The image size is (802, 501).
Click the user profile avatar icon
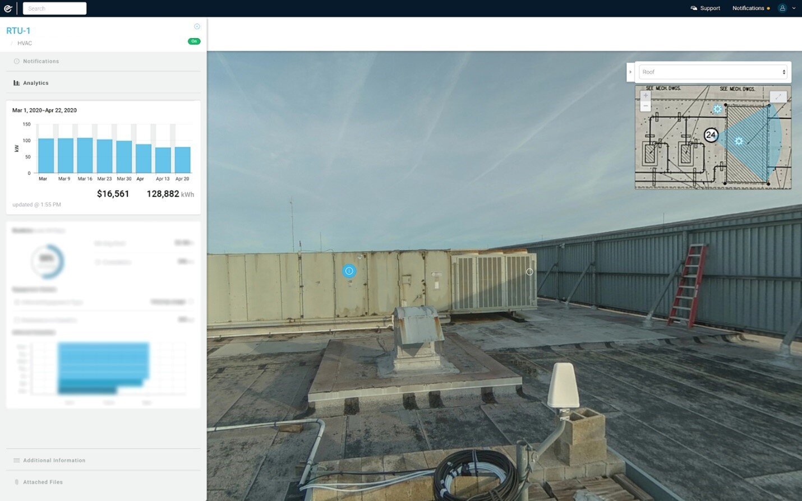(x=782, y=8)
